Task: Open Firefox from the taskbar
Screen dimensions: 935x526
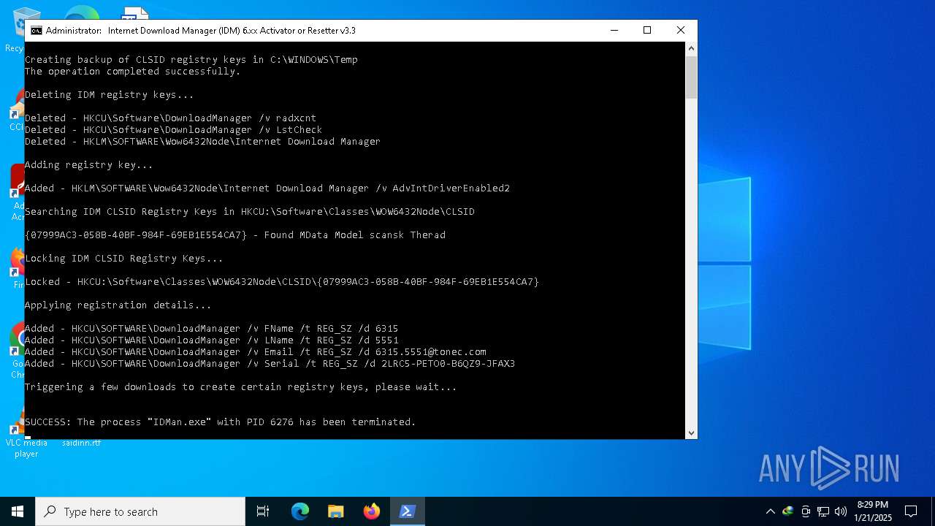Action: pyautogui.click(x=371, y=511)
